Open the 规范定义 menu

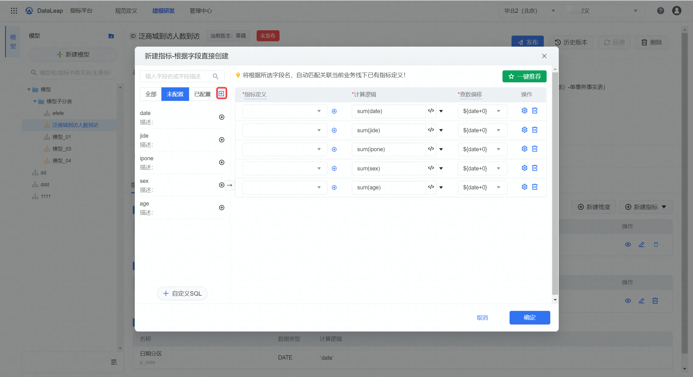[126, 11]
